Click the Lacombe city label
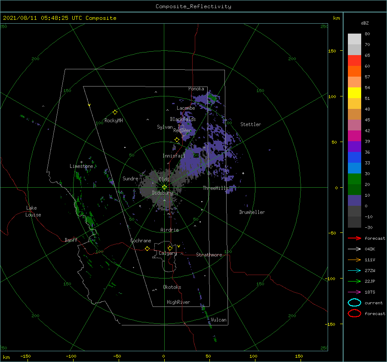 [x=186, y=108]
